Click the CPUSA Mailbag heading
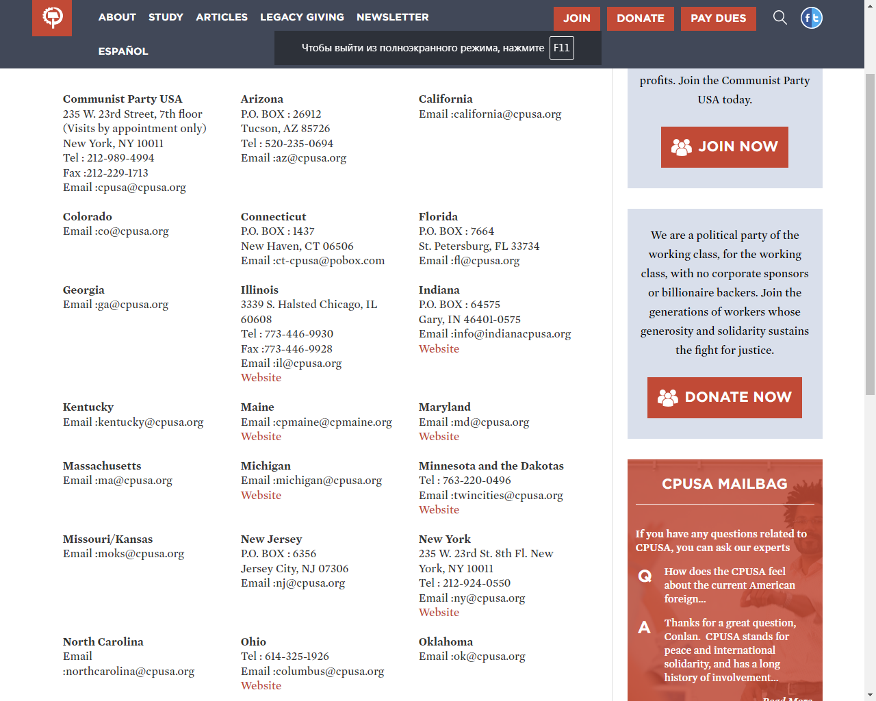The height and width of the screenshot is (701, 876). pos(725,484)
